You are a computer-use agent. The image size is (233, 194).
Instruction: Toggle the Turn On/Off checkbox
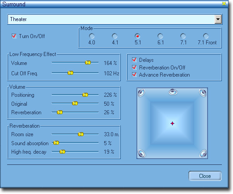tap(14, 36)
